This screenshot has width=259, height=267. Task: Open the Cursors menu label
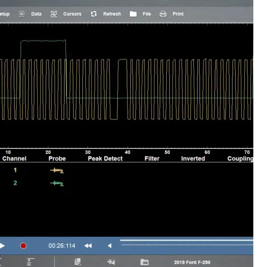click(x=72, y=14)
